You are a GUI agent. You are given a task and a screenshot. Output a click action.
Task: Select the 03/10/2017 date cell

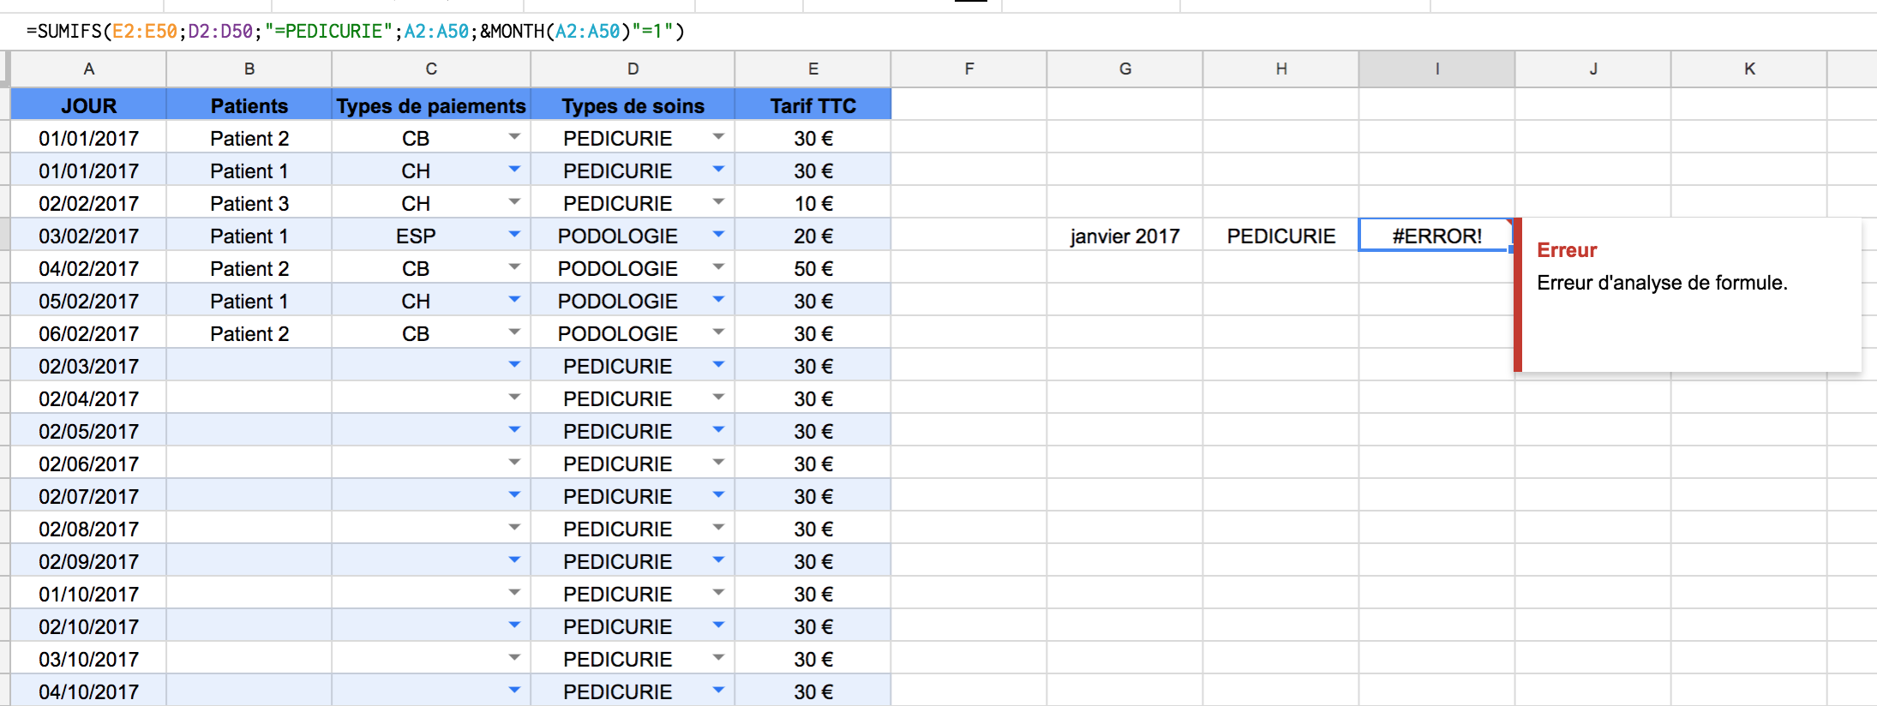(x=88, y=658)
